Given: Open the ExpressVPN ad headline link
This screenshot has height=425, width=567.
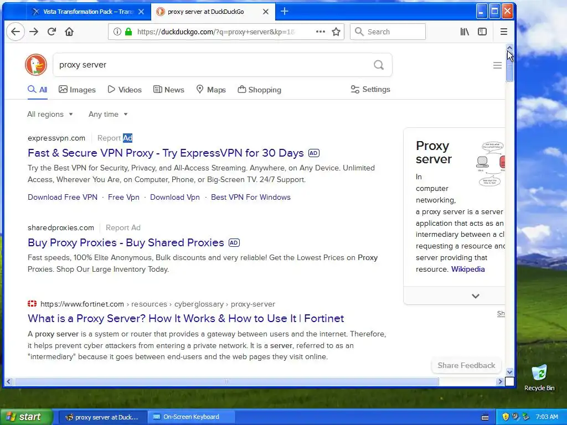Looking at the screenshot, I should pyautogui.click(x=166, y=153).
